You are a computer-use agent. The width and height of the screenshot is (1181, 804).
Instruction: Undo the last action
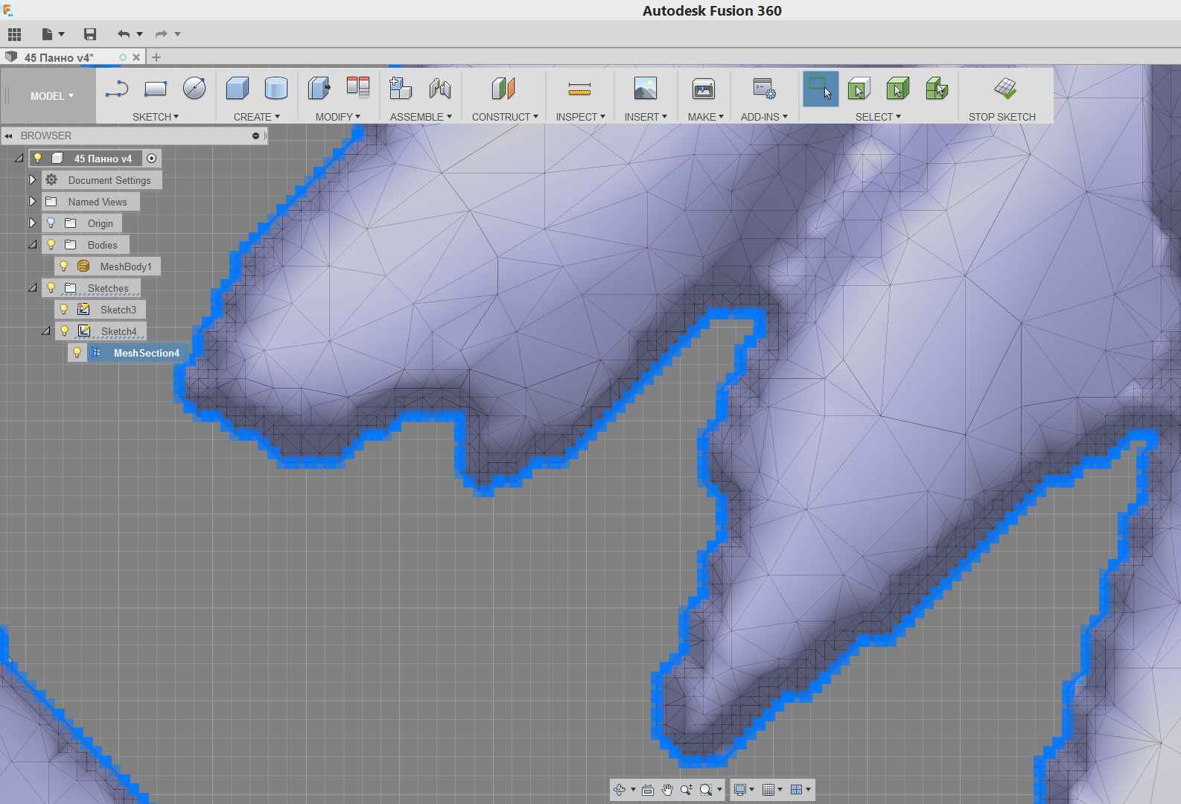point(124,34)
